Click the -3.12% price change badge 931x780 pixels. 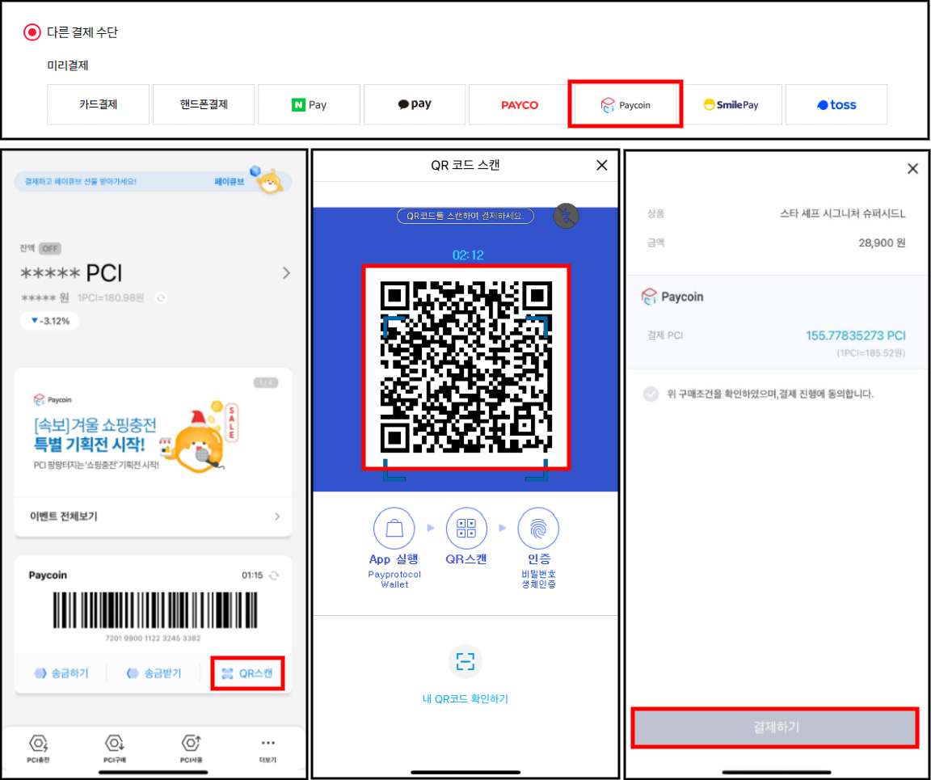coord(50,321)
